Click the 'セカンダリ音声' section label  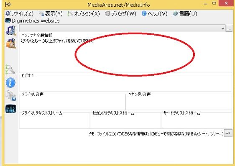tap(139, 94)
